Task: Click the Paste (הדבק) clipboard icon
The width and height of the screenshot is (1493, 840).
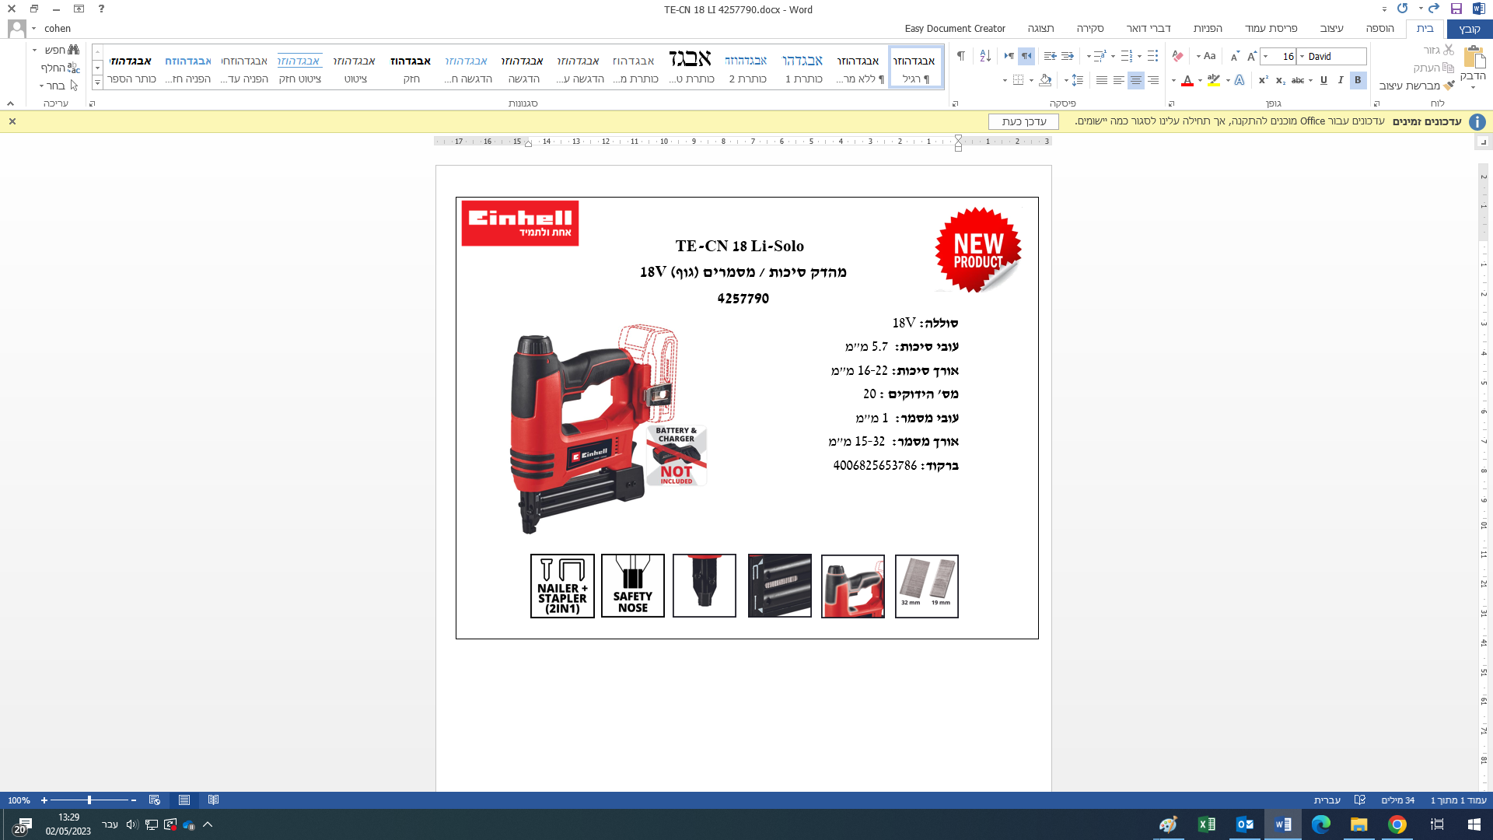Action: click(1474, 58)
